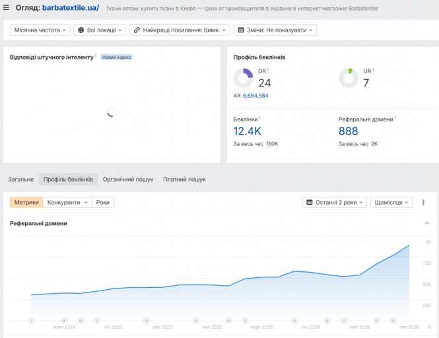Switch to the Загальне tab
The height and width of the screenshot is (338, 439).
[x=21, y=179]
